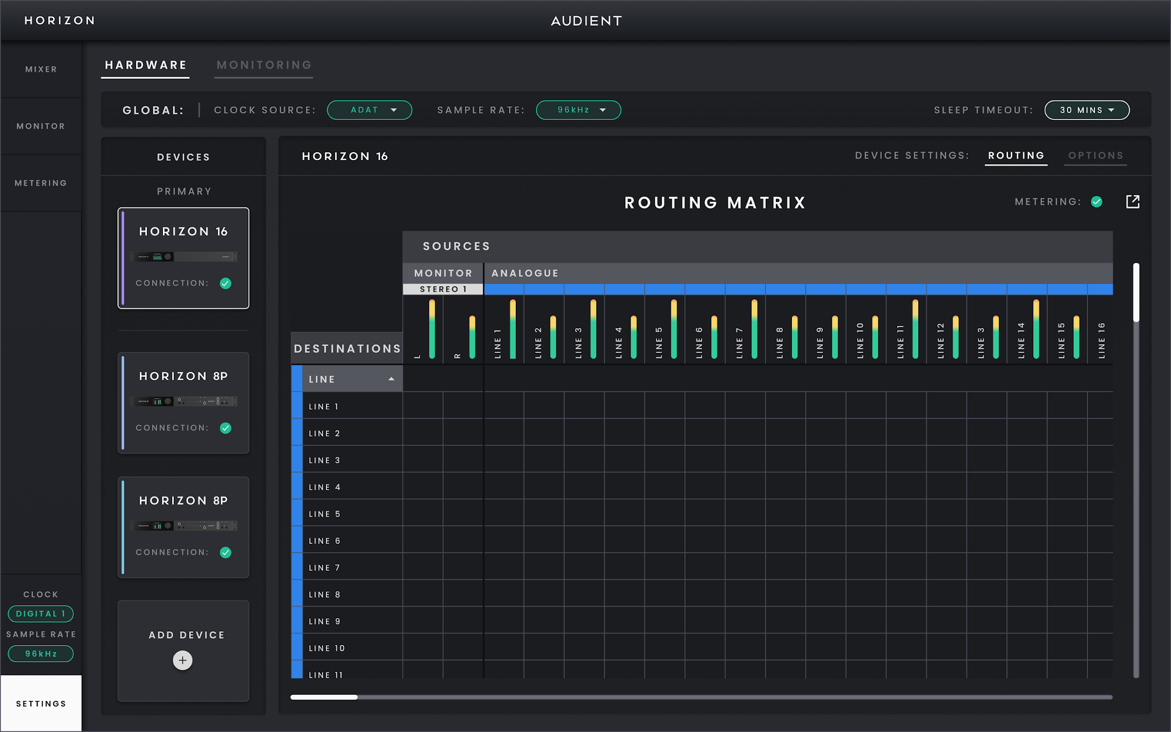Collapse the LINE destinations group
This screenshot has height=732, width=1171.
pyautogui.click(x=391, y=379)
